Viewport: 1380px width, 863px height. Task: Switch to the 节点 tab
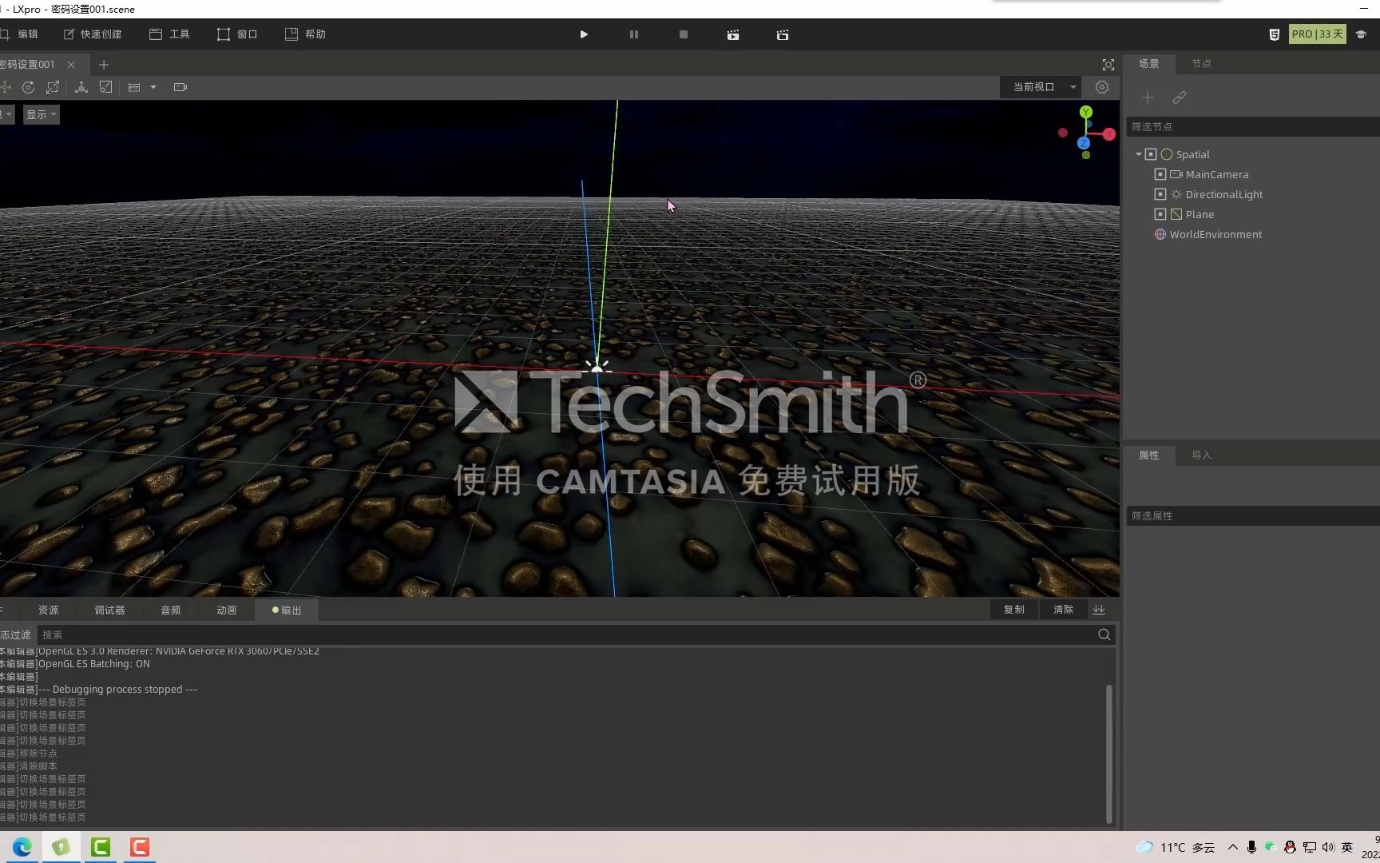(1201, 64)
